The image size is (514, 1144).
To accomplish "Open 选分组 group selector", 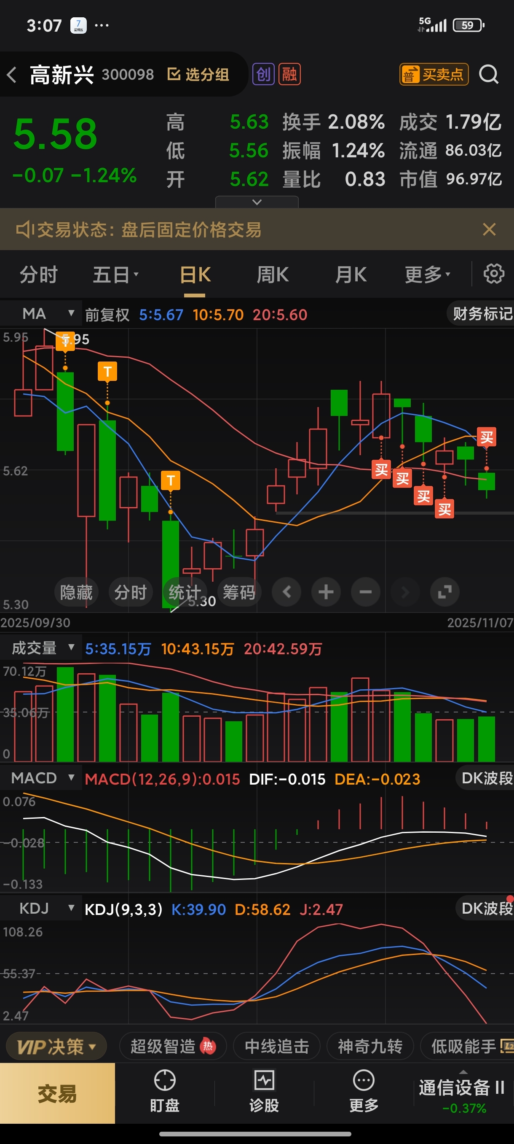I will pyautogui.click(x=198, y=75).
